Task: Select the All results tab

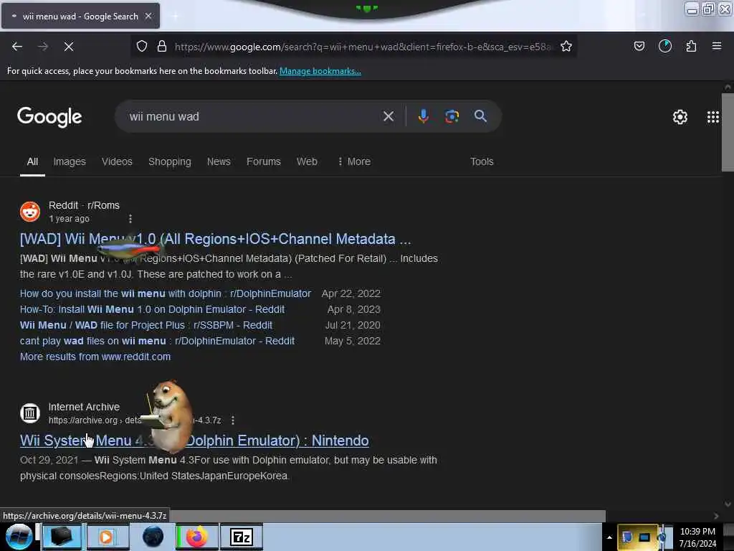Action: click(x=32, y=161)
